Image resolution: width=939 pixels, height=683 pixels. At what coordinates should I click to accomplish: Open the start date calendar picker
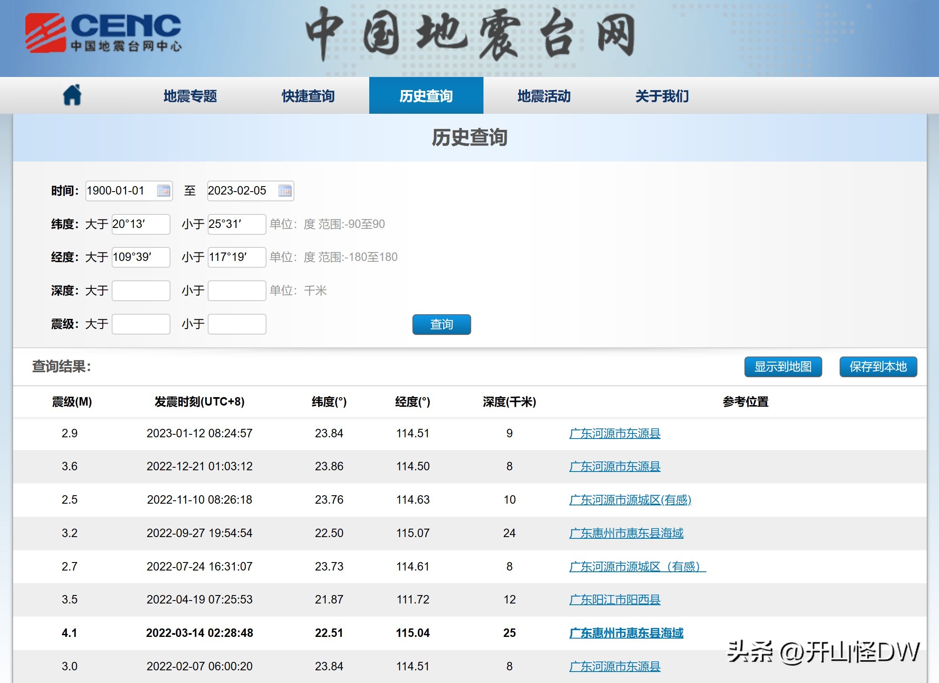tap(165, 191)
